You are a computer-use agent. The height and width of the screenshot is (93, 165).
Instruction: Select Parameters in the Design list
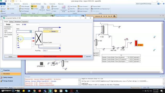pyautogui.click(x=7, y=29)
